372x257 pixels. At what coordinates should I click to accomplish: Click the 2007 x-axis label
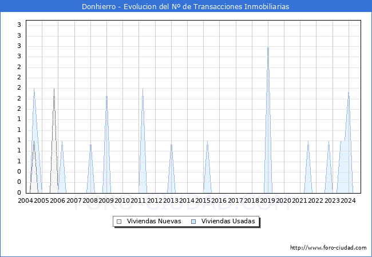pyautogui.click(x=74, y=200)
